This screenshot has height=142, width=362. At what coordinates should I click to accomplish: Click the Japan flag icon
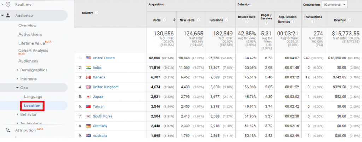[88, 97]
